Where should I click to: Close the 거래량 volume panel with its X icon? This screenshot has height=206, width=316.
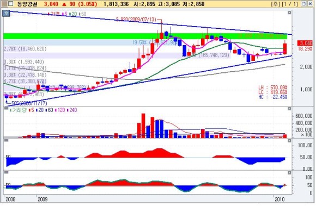pyautogui.click(x=289, y=109)
